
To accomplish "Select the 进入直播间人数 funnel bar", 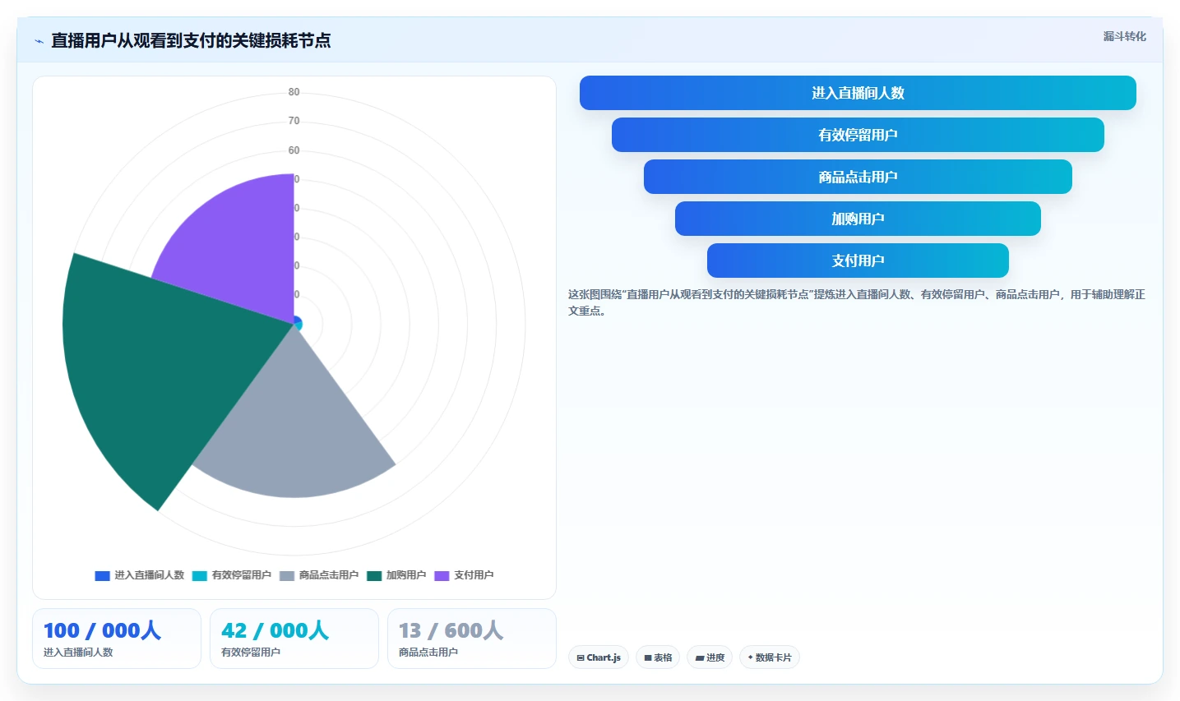I will 858,93.
